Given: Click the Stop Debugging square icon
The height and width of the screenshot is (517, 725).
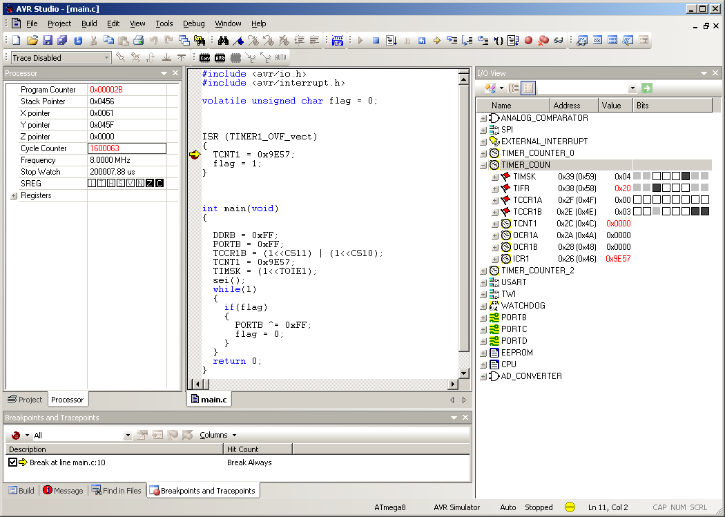Looking at the screenshot, I should [376, 41].
